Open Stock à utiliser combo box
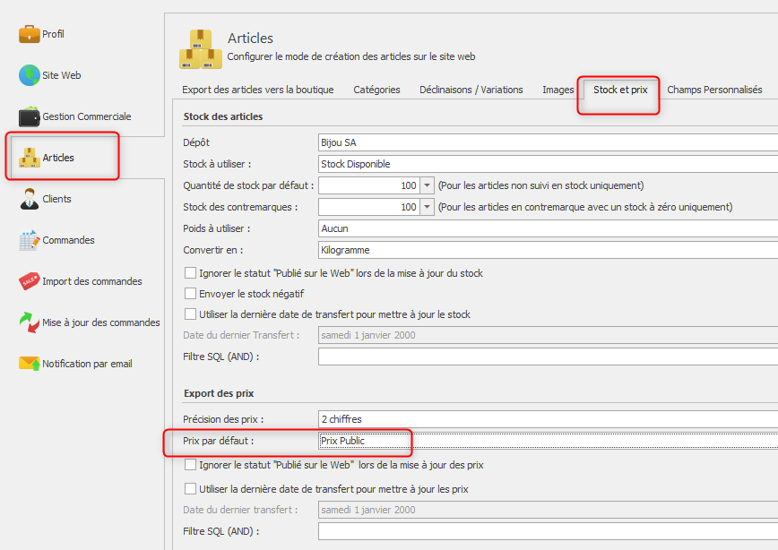 548,164
